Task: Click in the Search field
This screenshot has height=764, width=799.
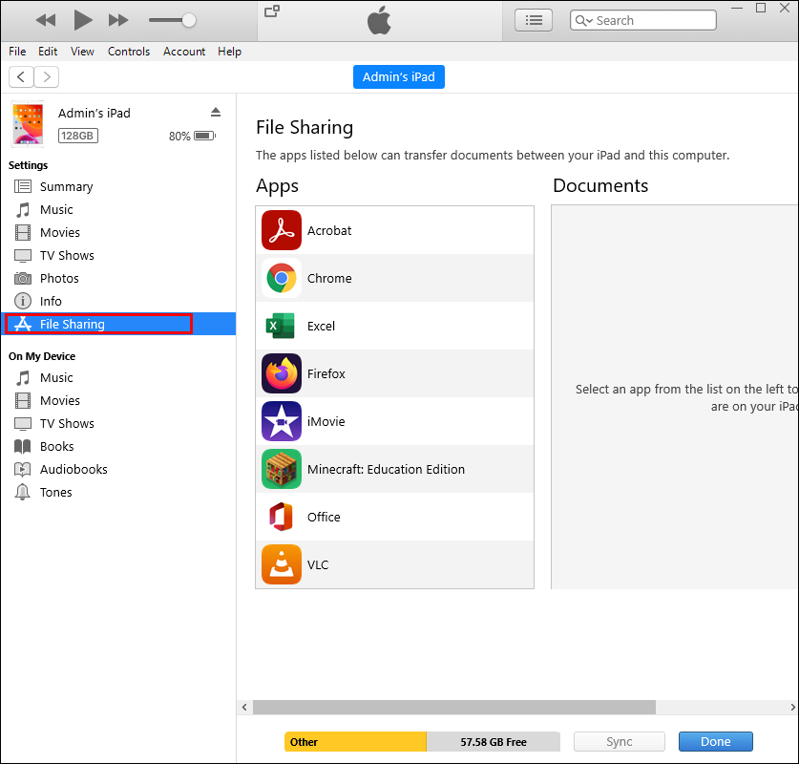Action: click(643, 20)
